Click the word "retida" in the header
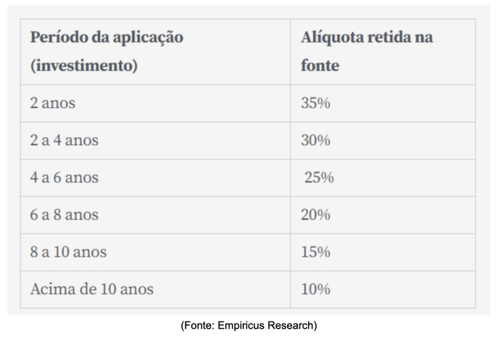The height and width of the screenshot is (338, 497). pyautogui.click(x=386, y=38)
